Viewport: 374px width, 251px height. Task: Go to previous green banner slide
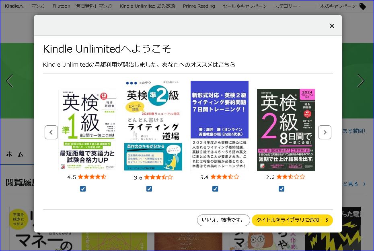click(10, 81)
